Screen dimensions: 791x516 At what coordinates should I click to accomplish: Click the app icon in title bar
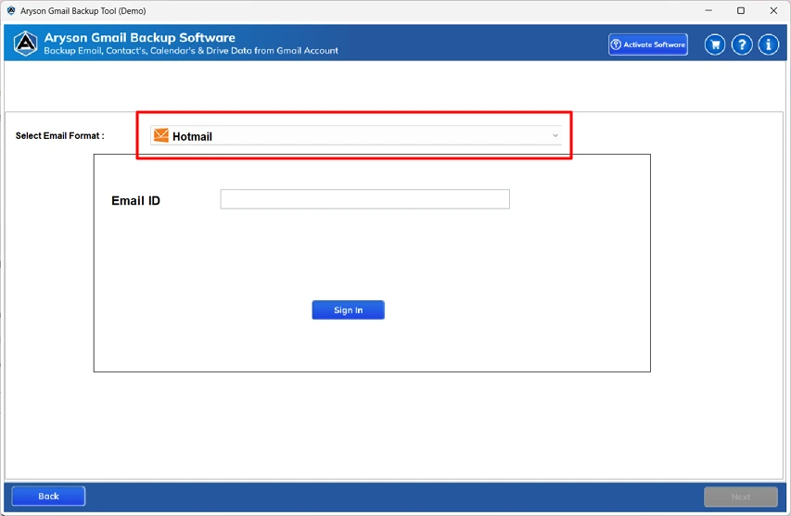(11, 10)
